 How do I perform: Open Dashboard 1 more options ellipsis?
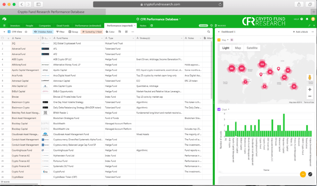tap(312, 32)
